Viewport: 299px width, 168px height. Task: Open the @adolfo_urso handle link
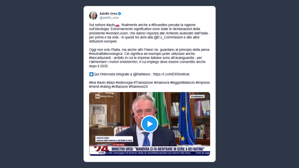click(109, 18)
